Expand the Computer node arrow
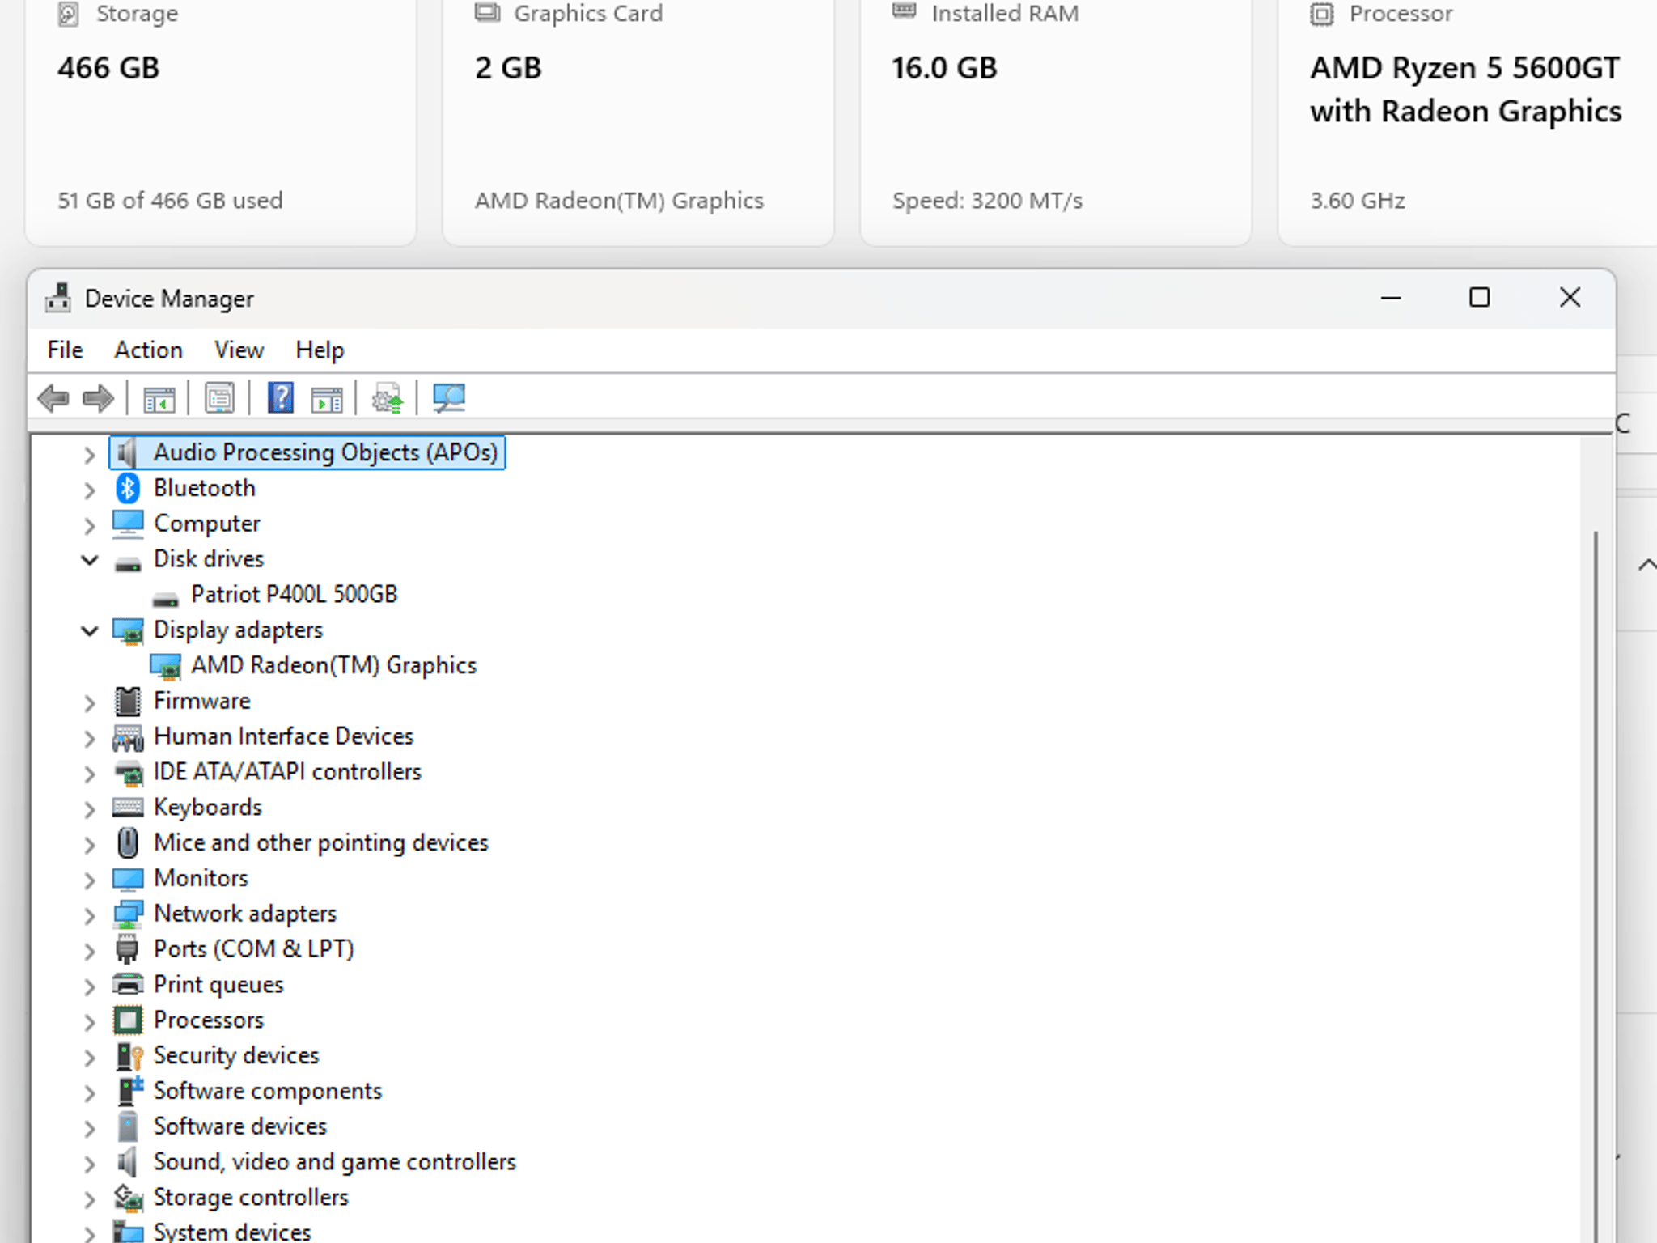 [90, 525]
